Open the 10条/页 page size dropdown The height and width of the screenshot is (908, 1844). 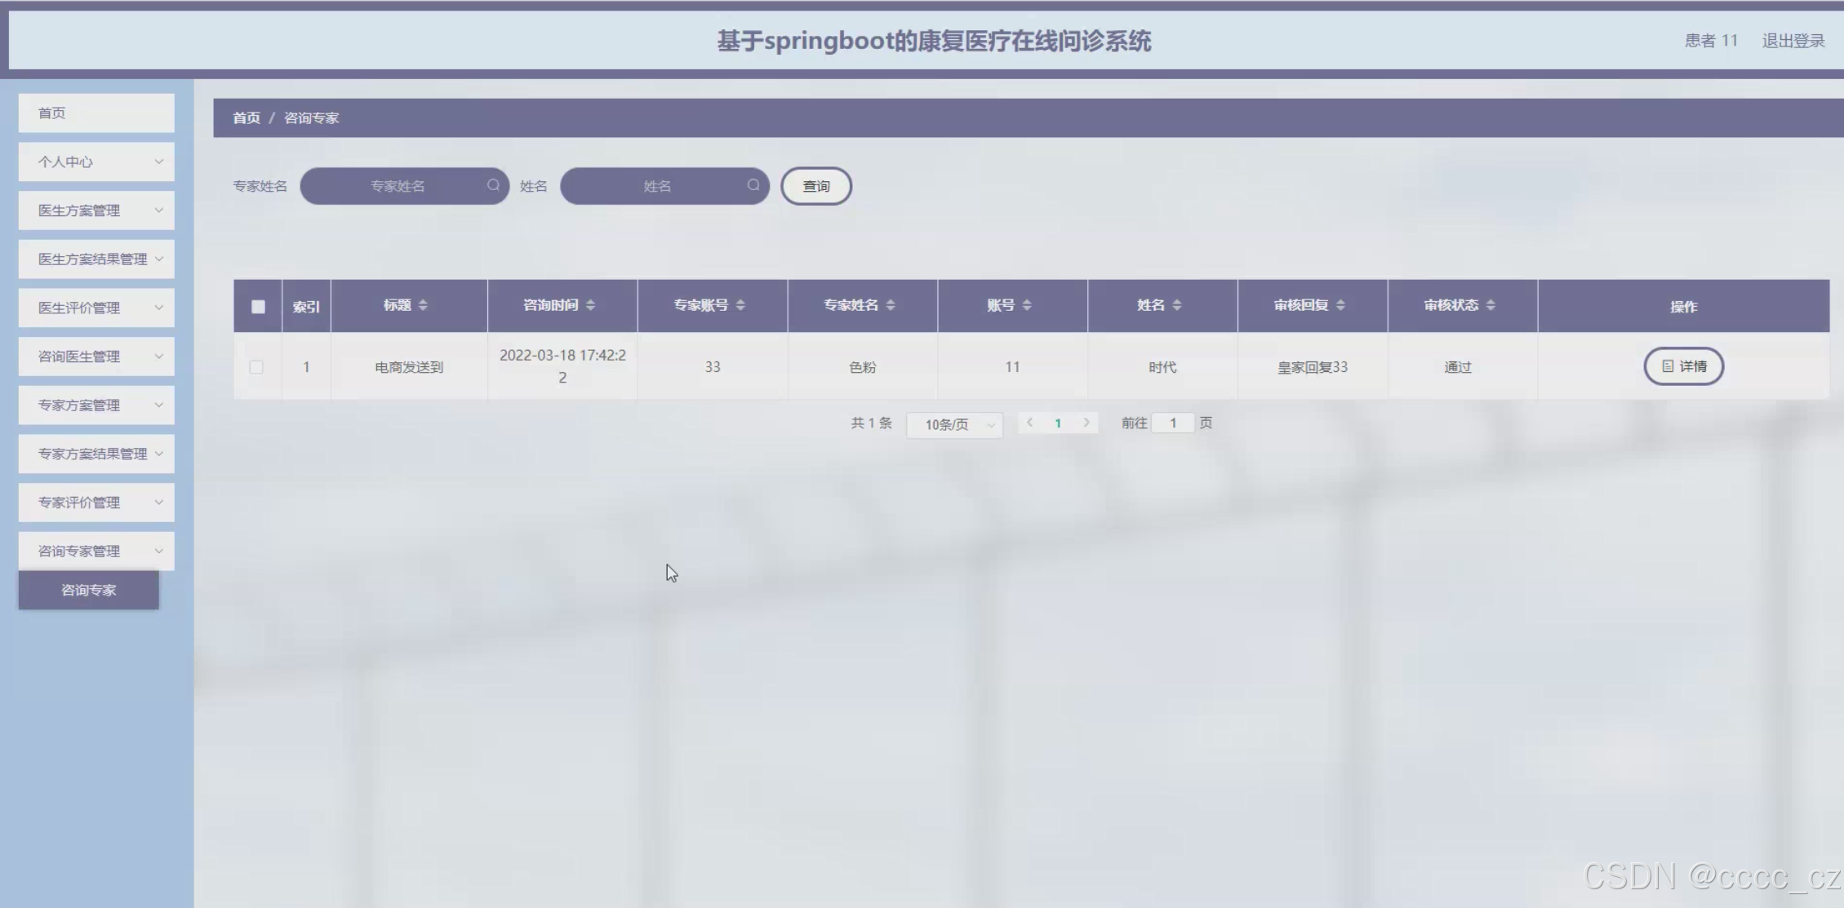point(954,424)
